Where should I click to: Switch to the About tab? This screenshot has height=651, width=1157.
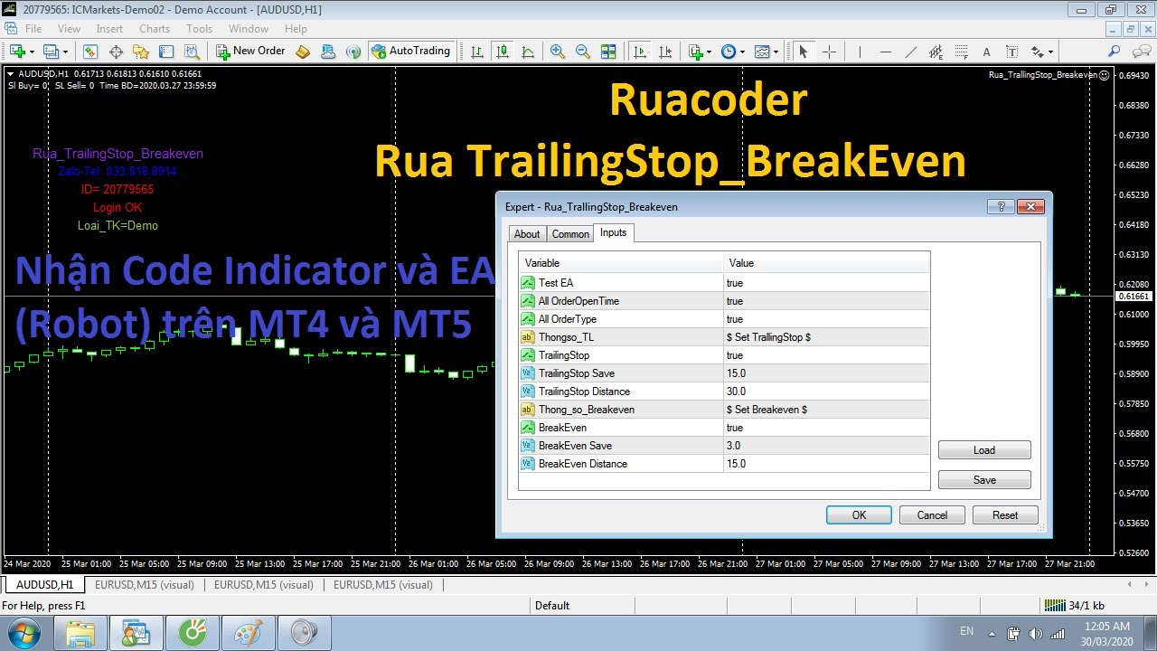[527, 234]
